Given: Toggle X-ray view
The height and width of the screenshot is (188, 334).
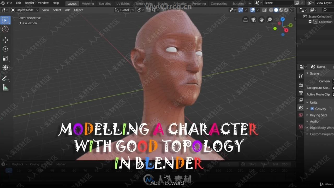Looking at the screenshot, I should (x=264, y=10).
